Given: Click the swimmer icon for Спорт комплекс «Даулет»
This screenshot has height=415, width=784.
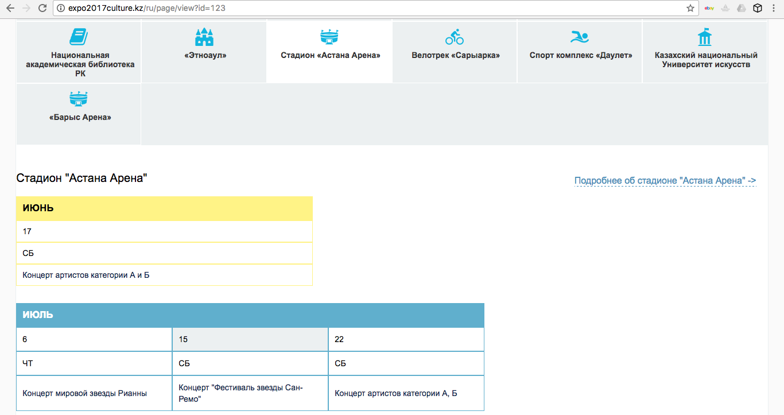Looking at the screenshot, I should [580, 38].
